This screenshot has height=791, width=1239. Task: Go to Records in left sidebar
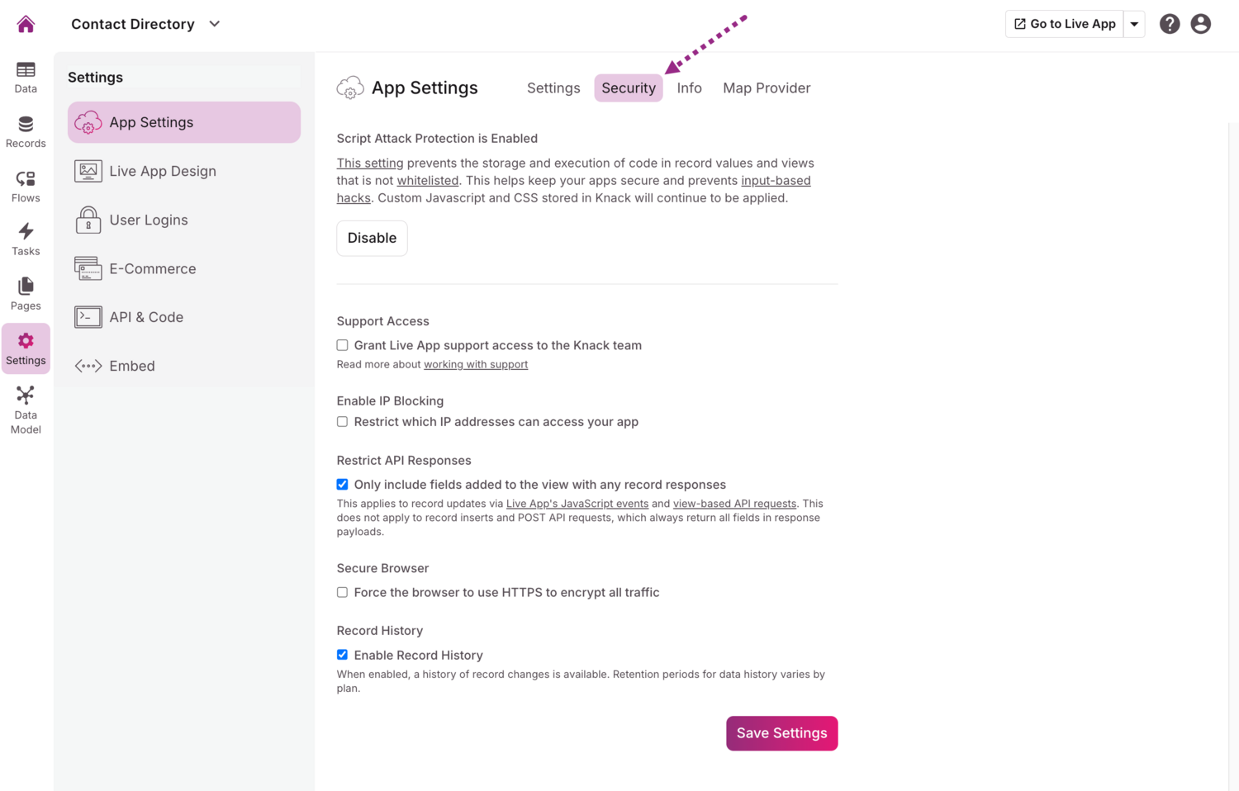[x=26, y=131]
